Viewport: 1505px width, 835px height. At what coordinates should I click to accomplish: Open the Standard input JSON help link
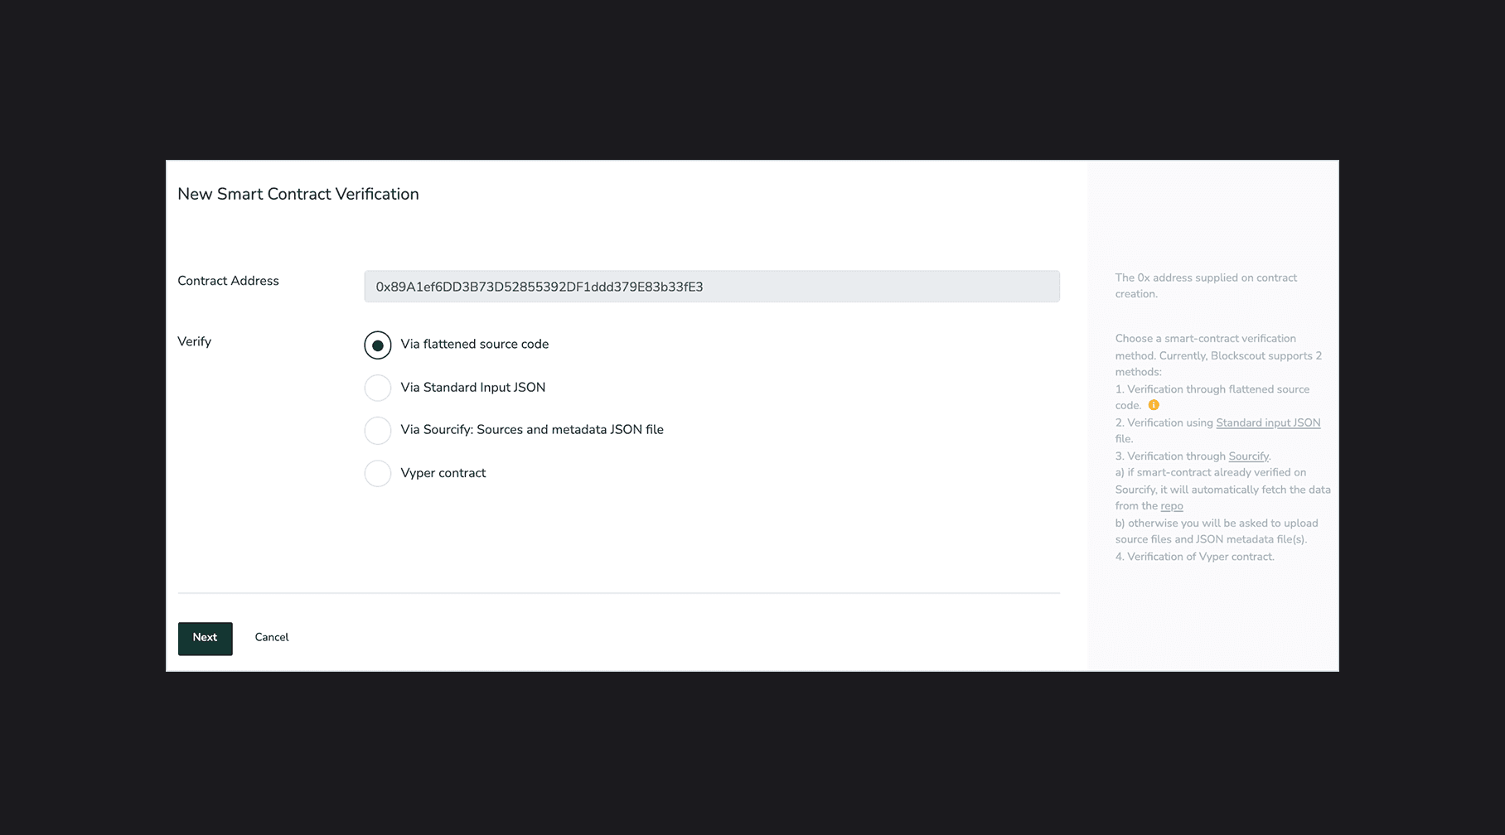tap(1267, 422)
